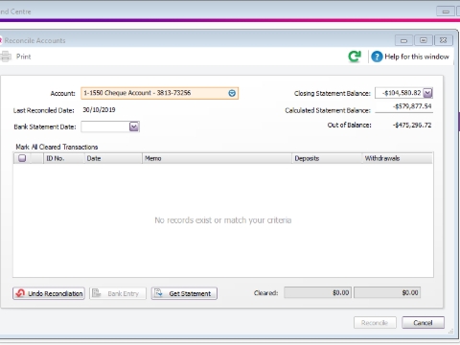
Task: Sort by the Memo column header
Action: click(x=217, y=158)
